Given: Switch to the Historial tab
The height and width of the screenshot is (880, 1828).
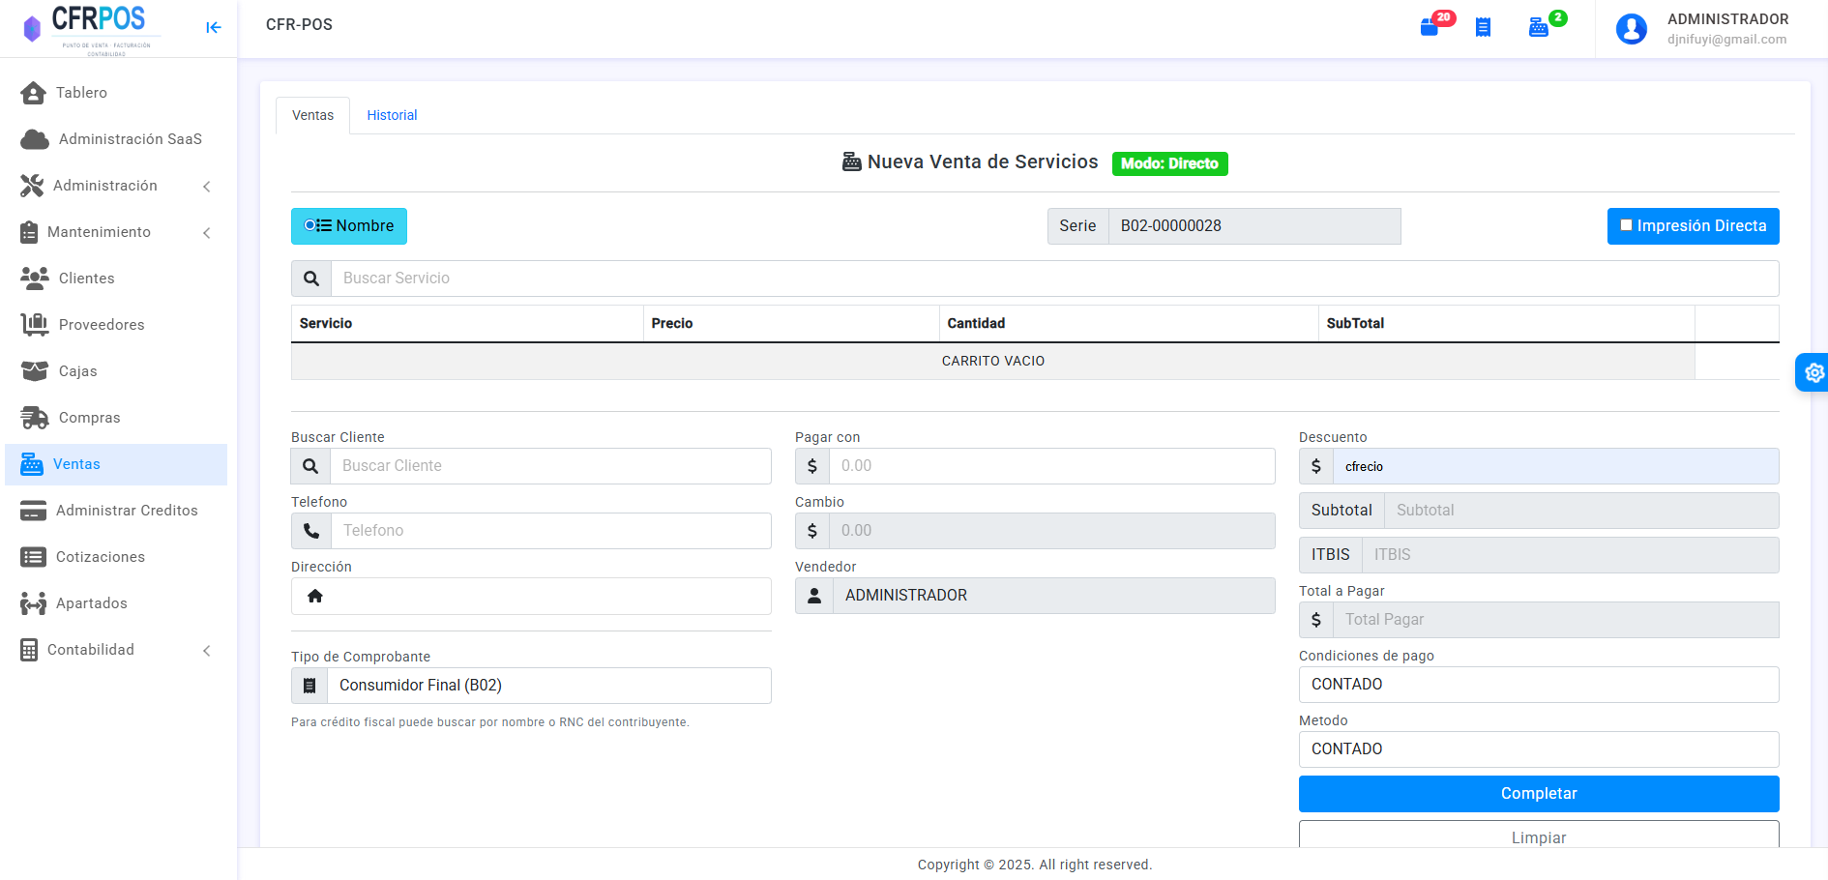Looking at the screenshot, I should point(392,115).
